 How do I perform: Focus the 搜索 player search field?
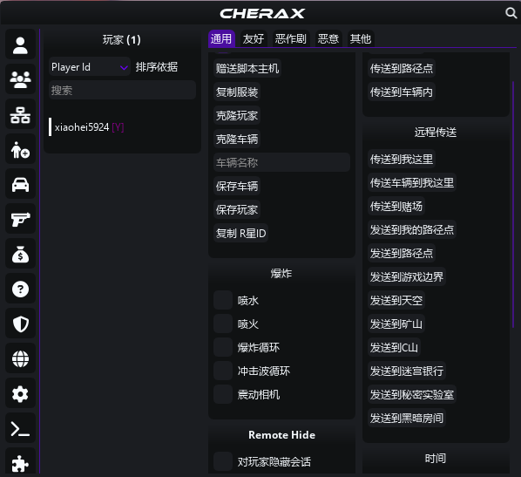(x=122, y=90)
